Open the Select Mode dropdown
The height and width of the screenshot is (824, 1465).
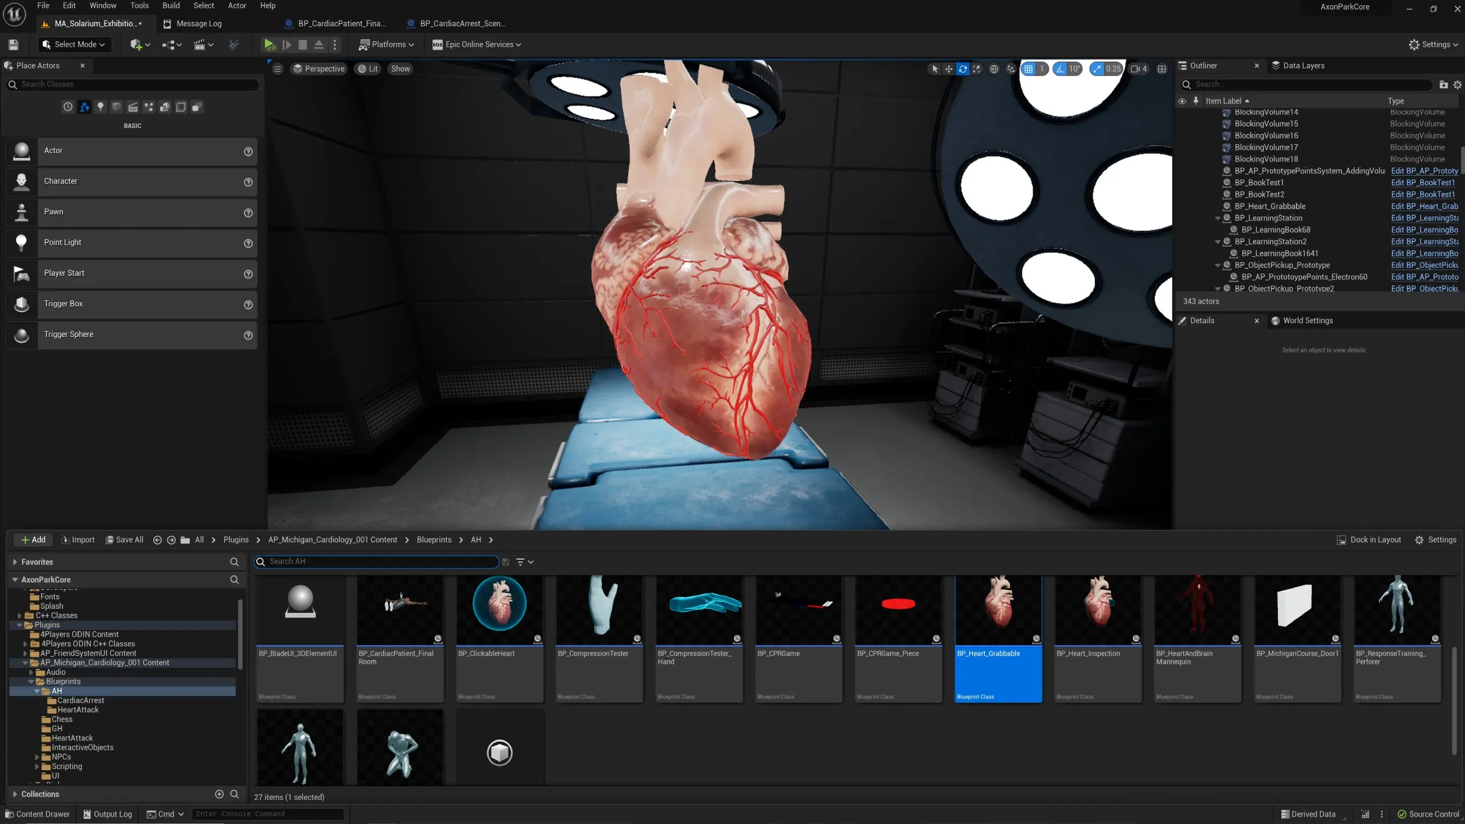(74, 45)
